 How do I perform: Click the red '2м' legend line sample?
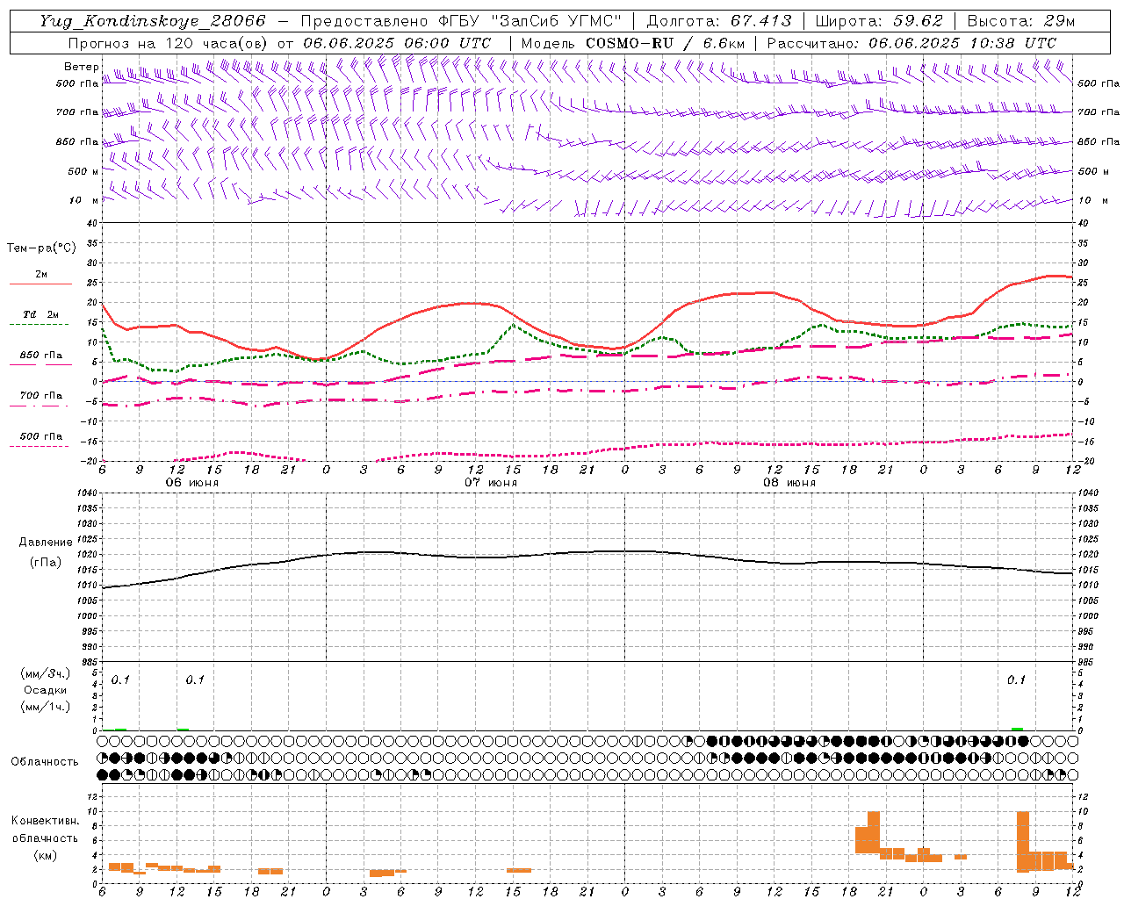(x=40, y=284)
